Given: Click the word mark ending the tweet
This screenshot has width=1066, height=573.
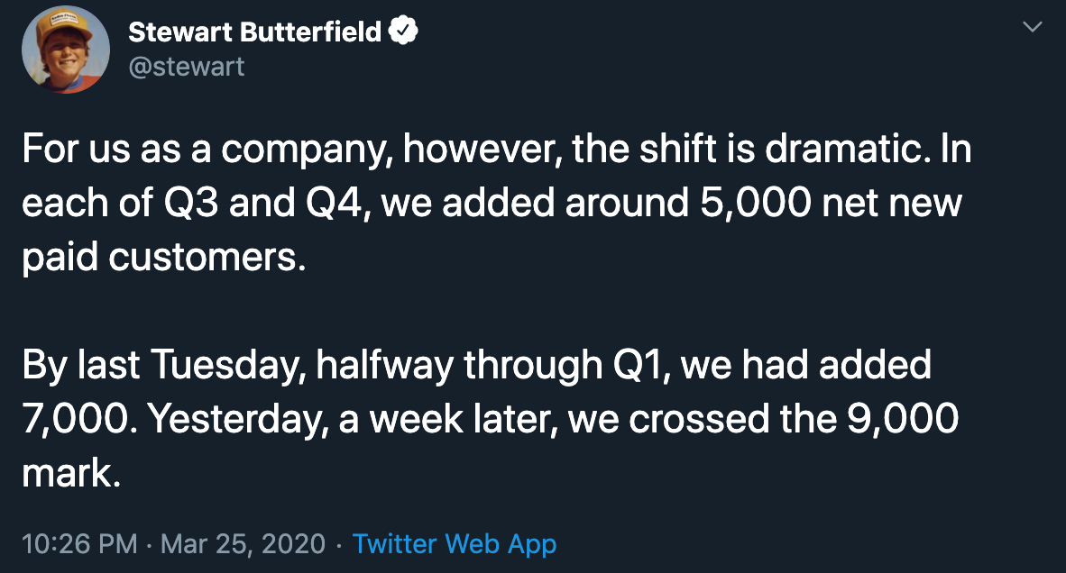Looking at the screenshot, I should tap(70, 473).
